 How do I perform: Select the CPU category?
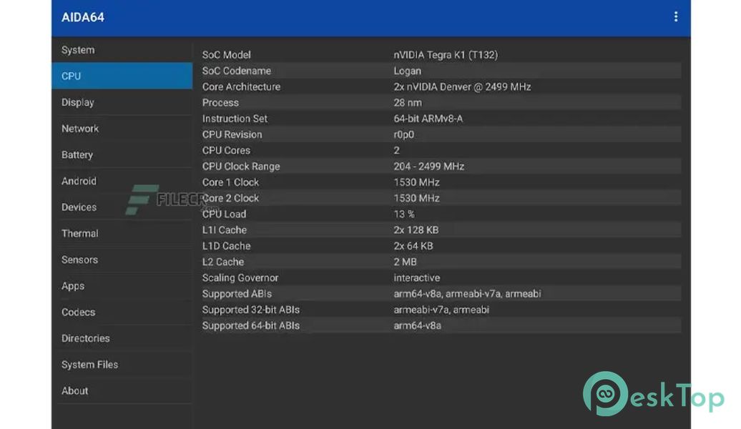point(122,76)
